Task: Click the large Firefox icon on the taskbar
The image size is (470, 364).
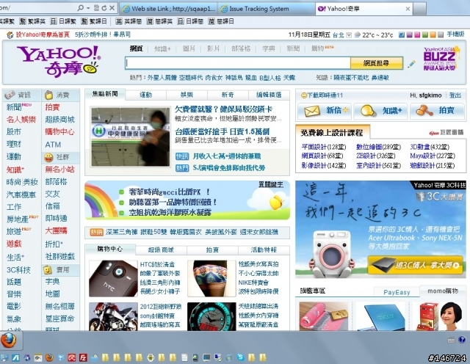Action: (x=9, y=341)
